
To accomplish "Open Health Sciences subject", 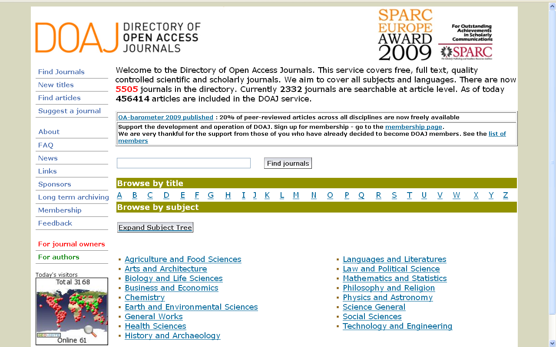I will coord(156,326).
